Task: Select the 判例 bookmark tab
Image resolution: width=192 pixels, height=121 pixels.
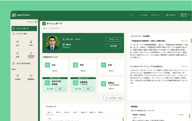Action: (59, 112)
